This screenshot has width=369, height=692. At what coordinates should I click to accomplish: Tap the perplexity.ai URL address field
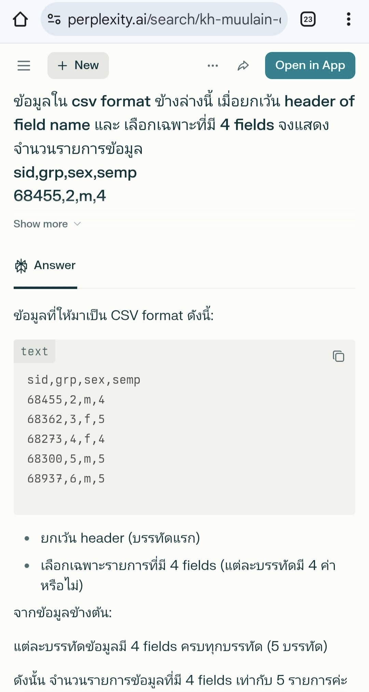pyautogui.click(x=174, y=19)
